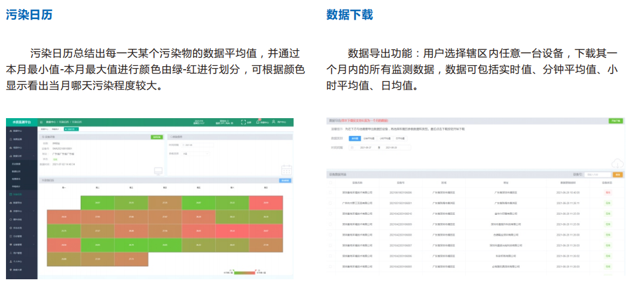Click the top-right red Sunday calendar cell
The width and height of the screenshot is (638, 290).
click(266, 203)
